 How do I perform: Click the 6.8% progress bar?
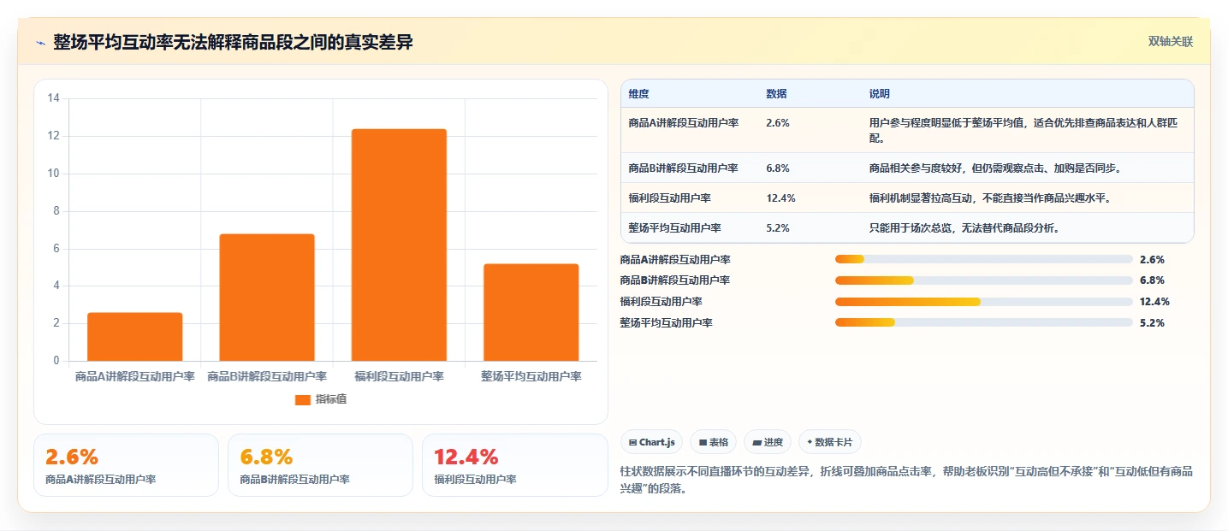tap(984, 280)
